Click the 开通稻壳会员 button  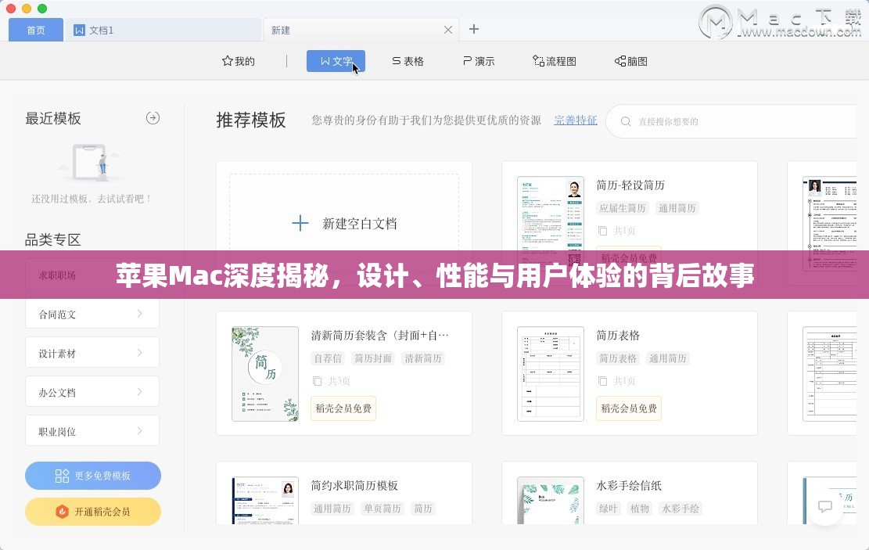coord(93,511)
